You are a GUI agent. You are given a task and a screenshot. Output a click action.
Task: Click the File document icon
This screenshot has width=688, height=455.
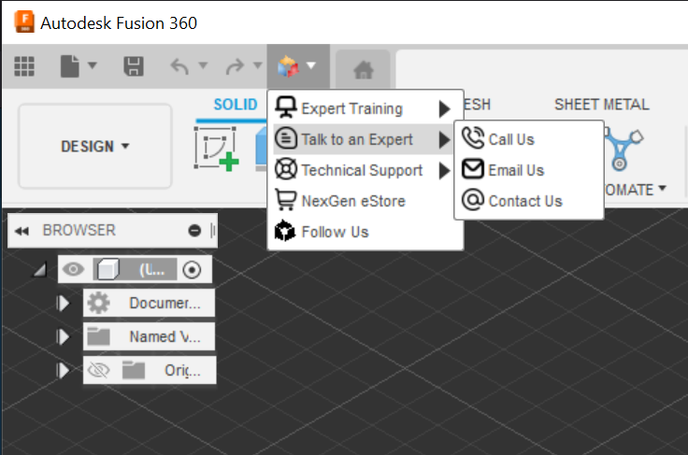pyautogui.click(x=70, y=66)
